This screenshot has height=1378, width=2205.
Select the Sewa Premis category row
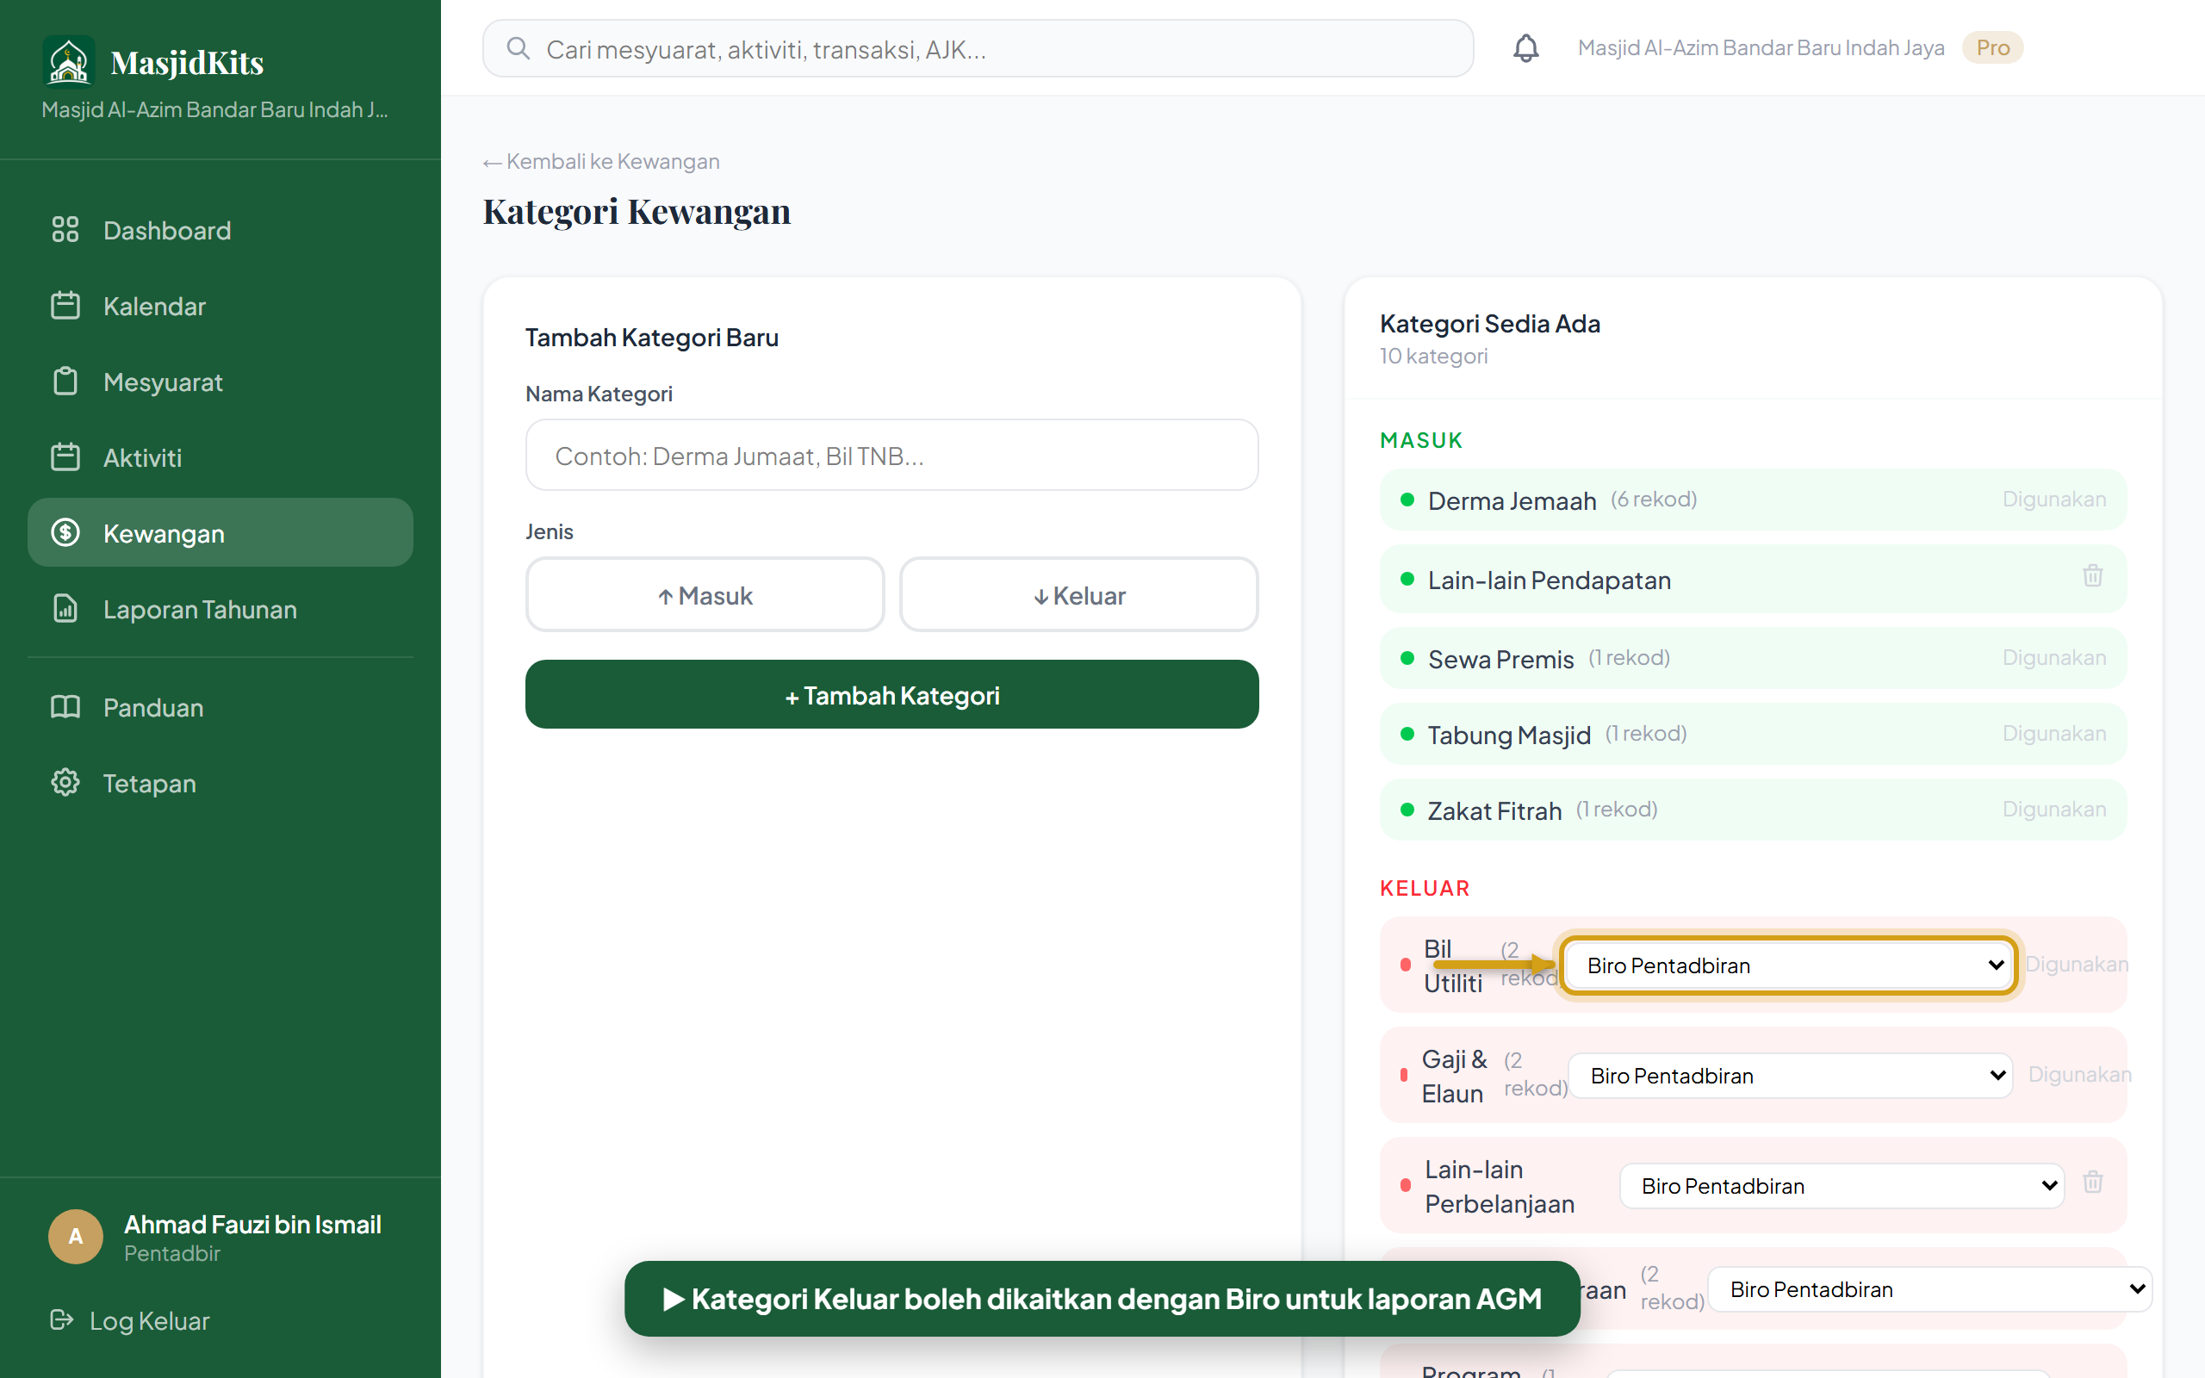(x=1753, y=658)
